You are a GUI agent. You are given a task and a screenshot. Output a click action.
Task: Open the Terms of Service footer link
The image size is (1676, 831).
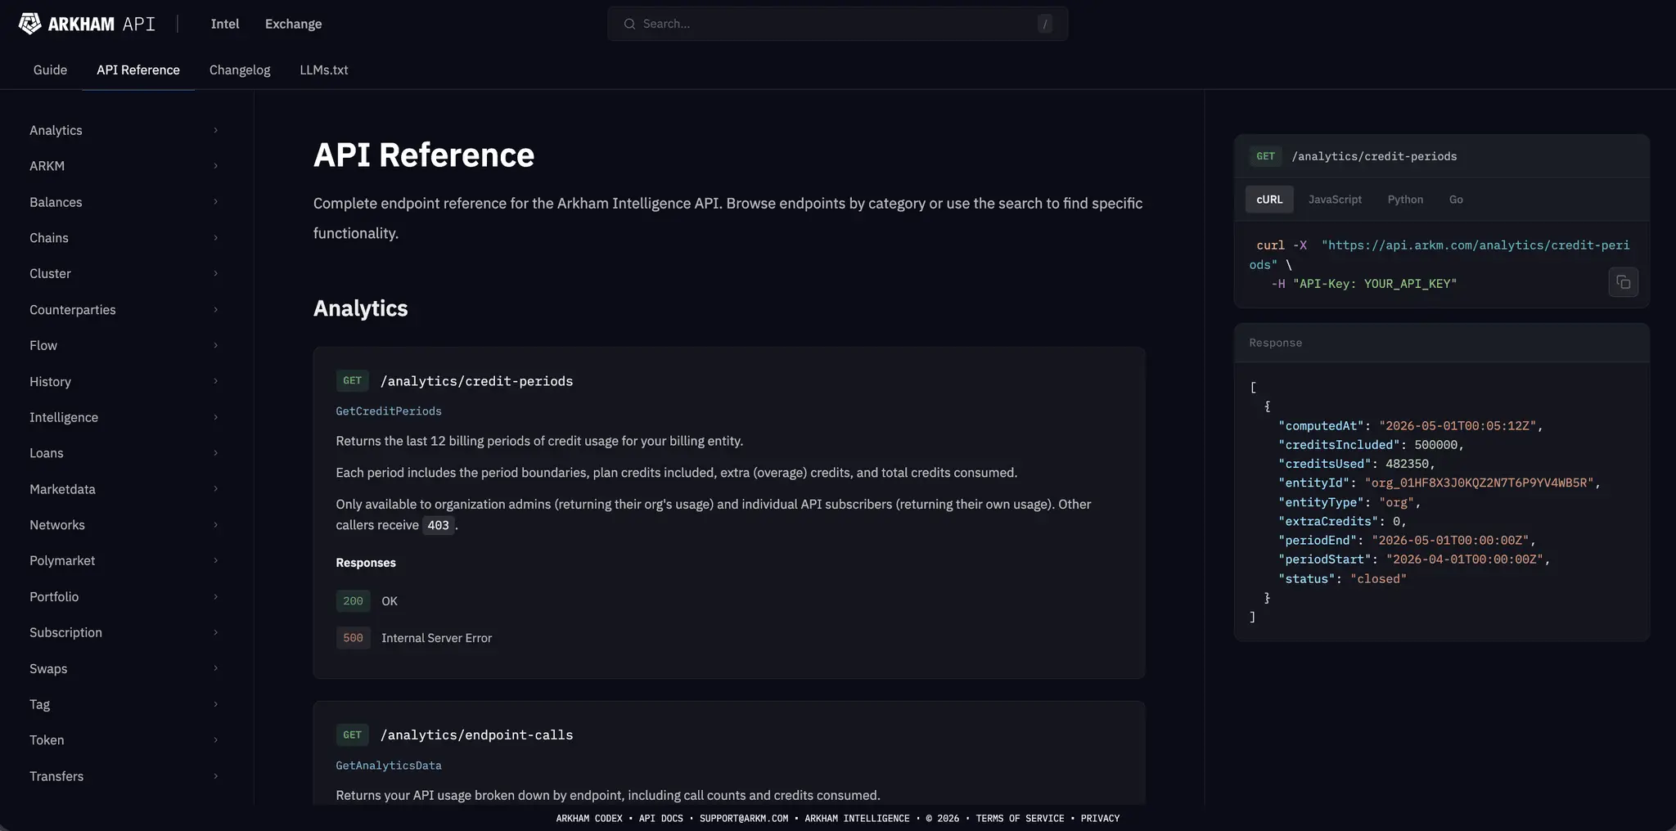tap(1020, 818)
